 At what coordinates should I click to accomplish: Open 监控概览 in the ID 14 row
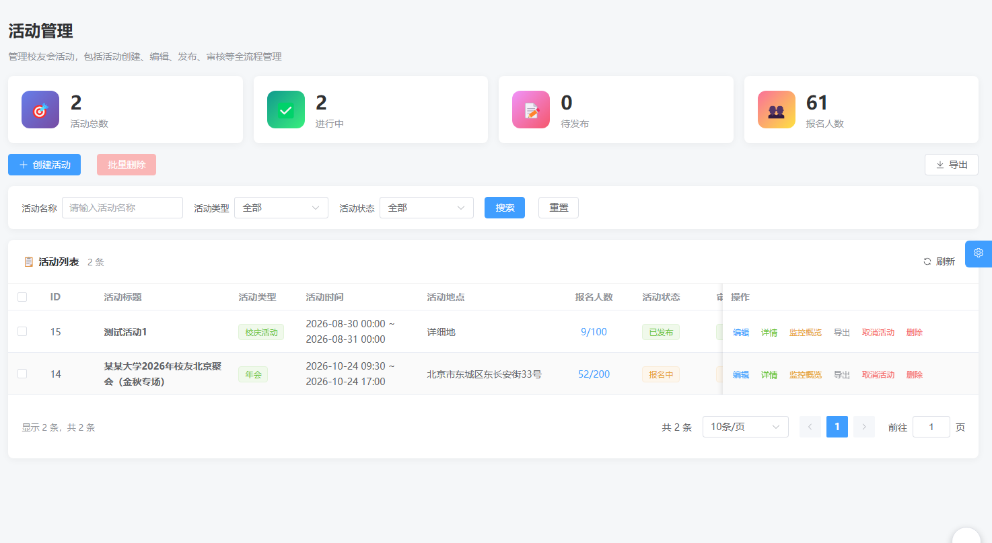806,375
